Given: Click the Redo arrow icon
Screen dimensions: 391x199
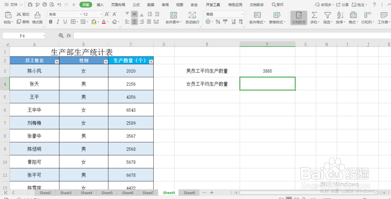Looking at the screenshot, I should click(x=66, y=5).
